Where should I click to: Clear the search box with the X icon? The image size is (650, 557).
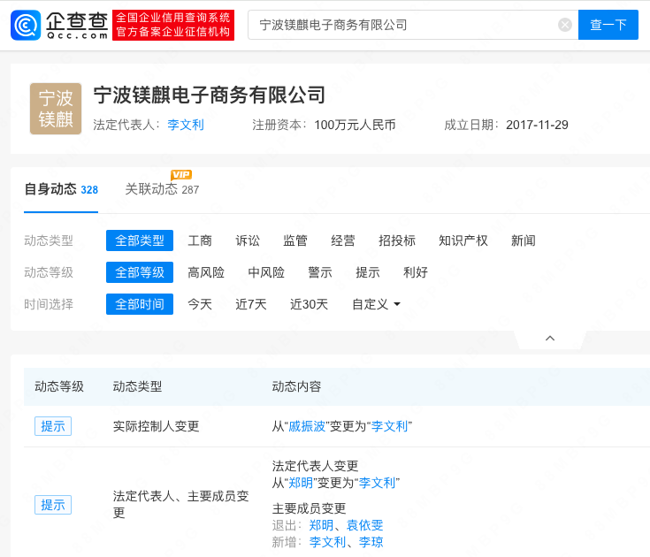click(564, 25)
